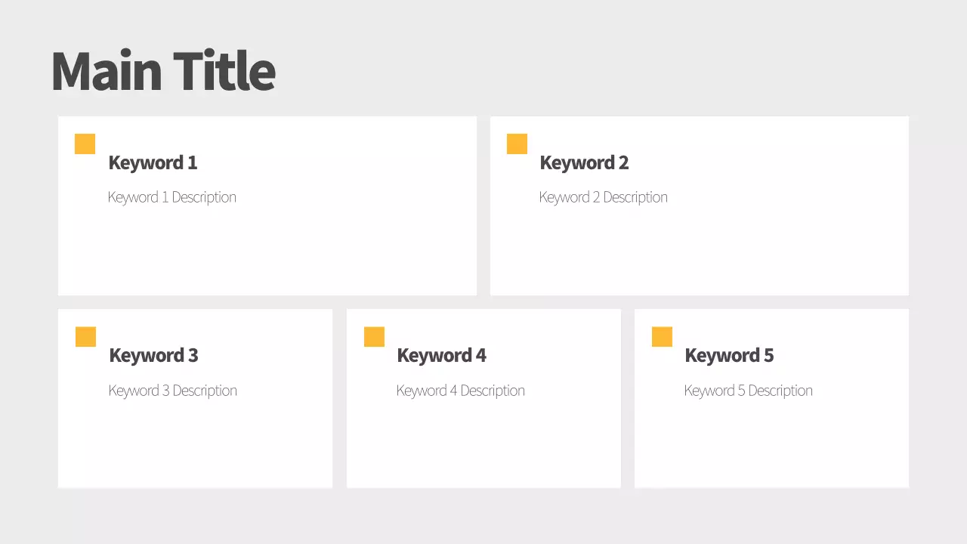Select the Keyword 1 heading text

[153, 162]
